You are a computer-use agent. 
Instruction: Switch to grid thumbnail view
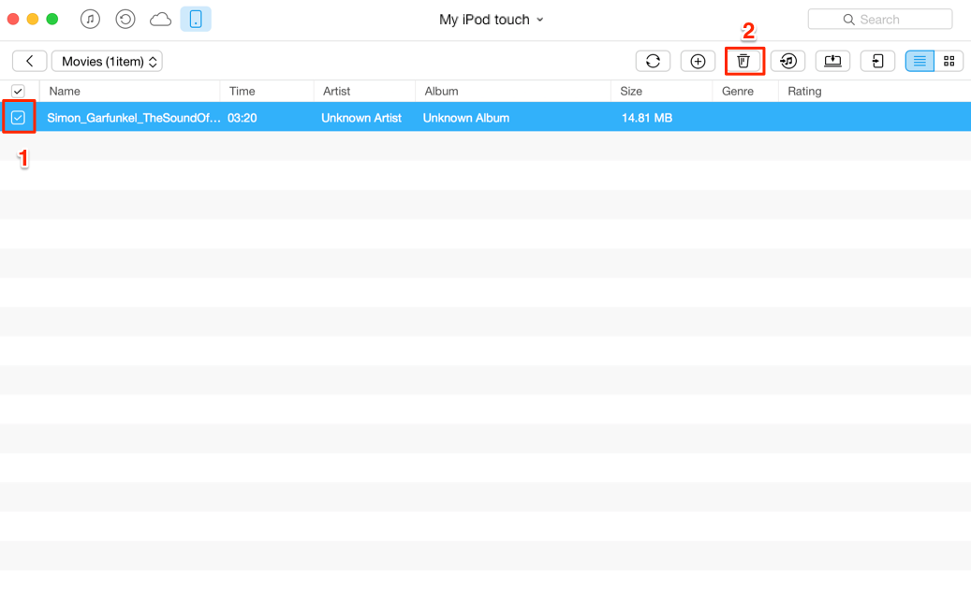[949, 61]
